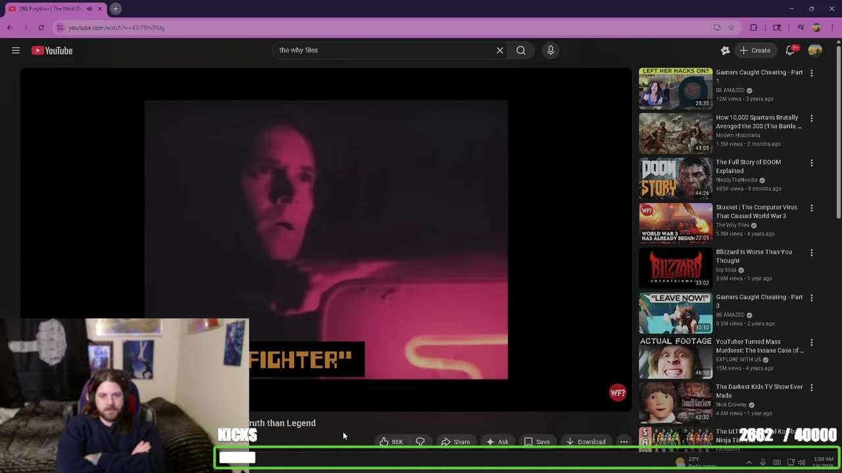Open 'The Full Story of DOOM Explained' title
The height and width of the screenshot is (473, 842).
(x=749, y=166)
